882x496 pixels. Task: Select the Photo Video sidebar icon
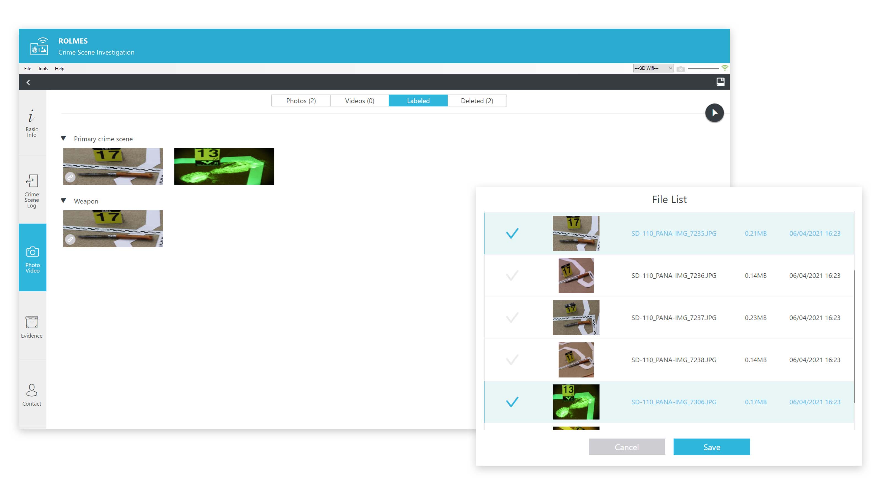(32, 258)
